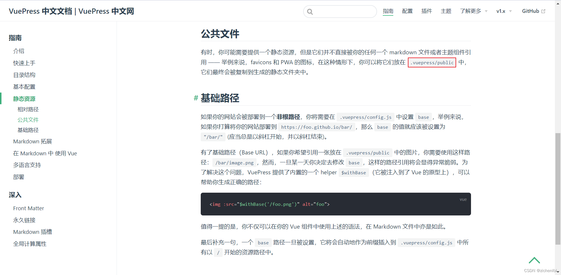Screen dimensions: 561x275
Task: Open Markdown 拓展 page
Action: (x=32, y=142)
